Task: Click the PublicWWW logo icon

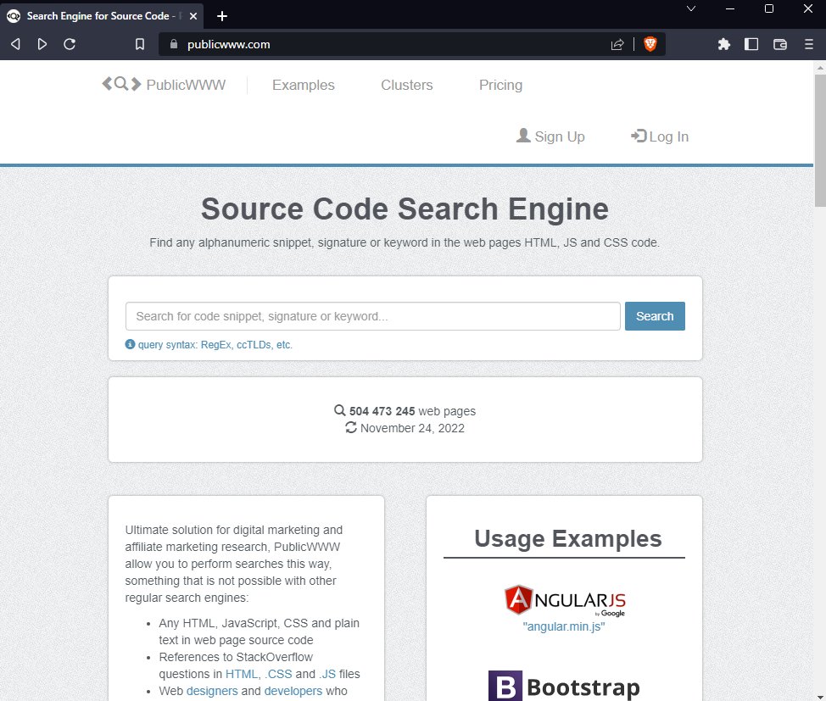Action: [x=120, y=84]
